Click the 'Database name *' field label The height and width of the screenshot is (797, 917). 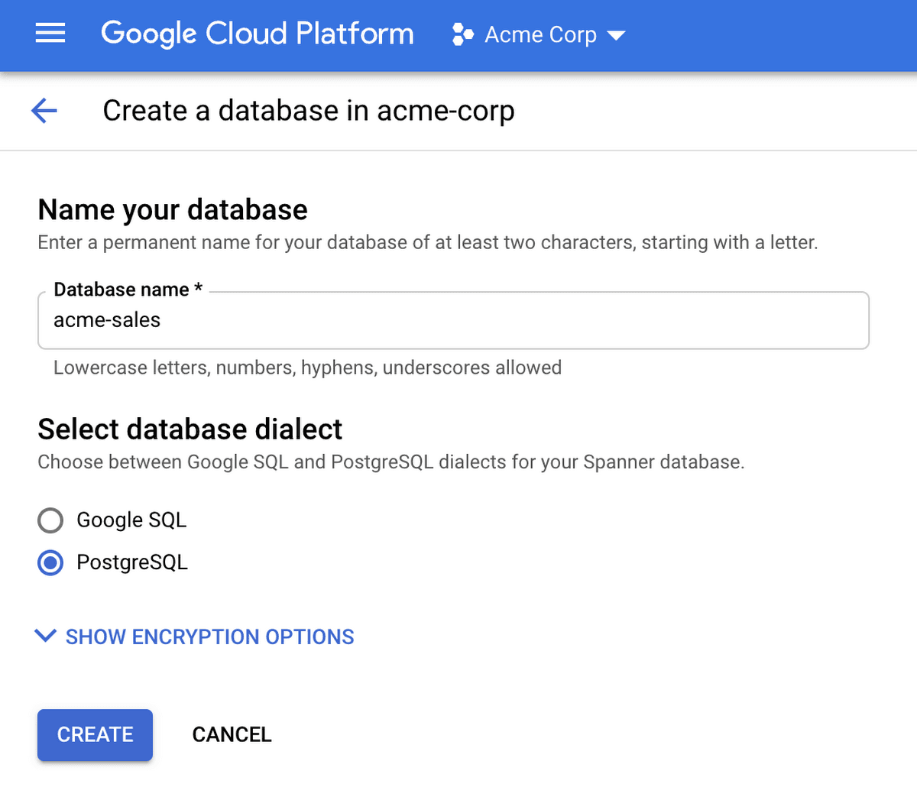tap(128, 290)
